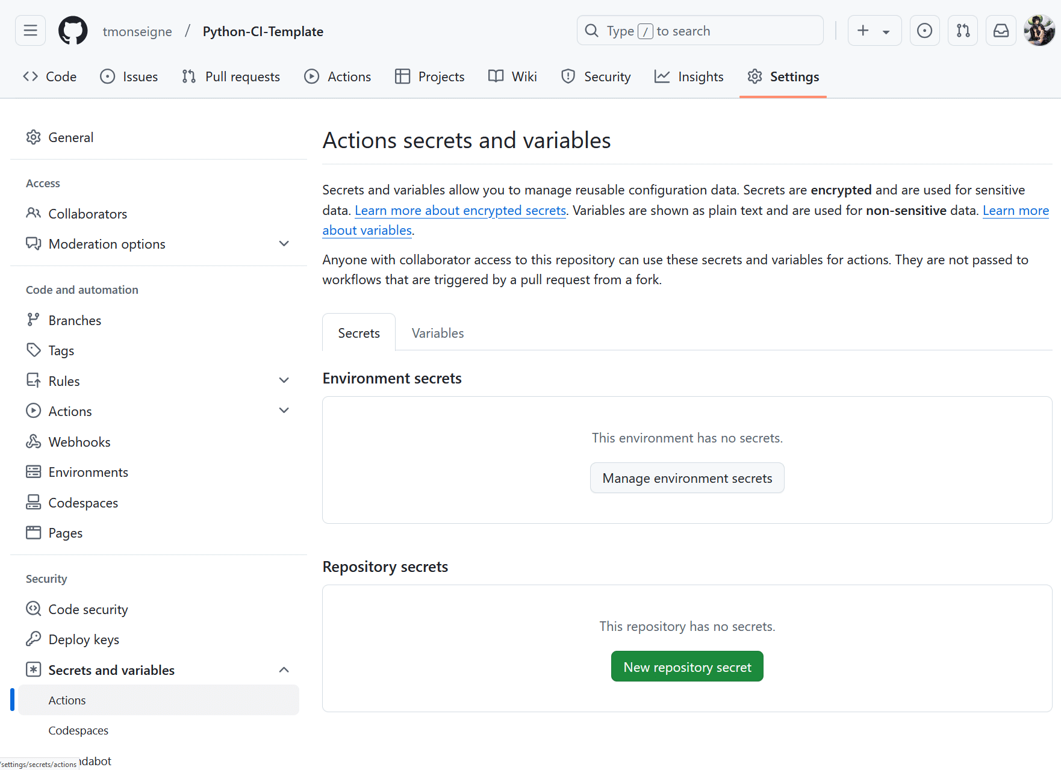Click the create new plus icon
This screenshot has height=770, width=1061.
863,31
